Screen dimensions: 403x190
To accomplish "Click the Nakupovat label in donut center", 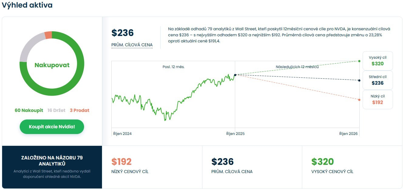I will tap(52, 65).
